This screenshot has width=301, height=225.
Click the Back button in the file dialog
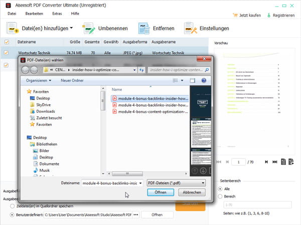25,70
